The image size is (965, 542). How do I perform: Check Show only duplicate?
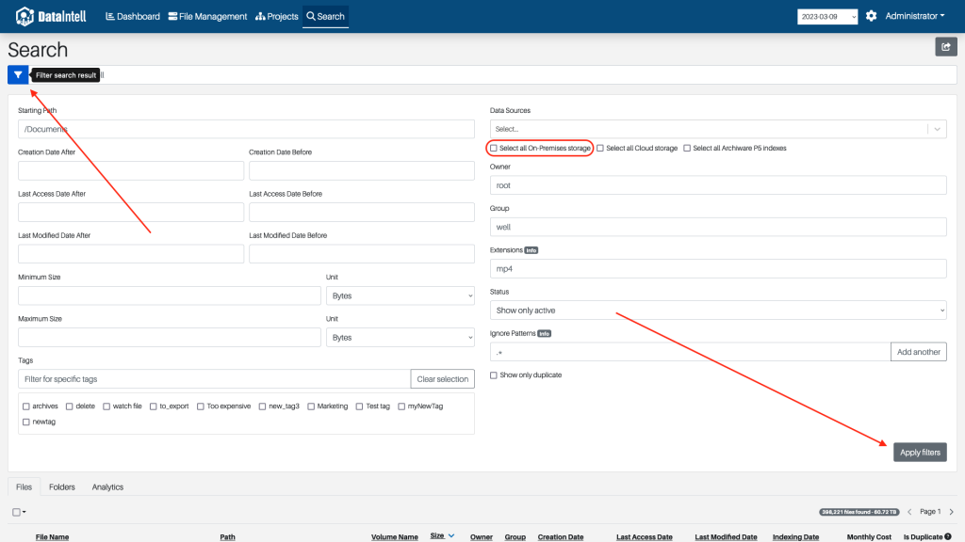pos(494,375)
